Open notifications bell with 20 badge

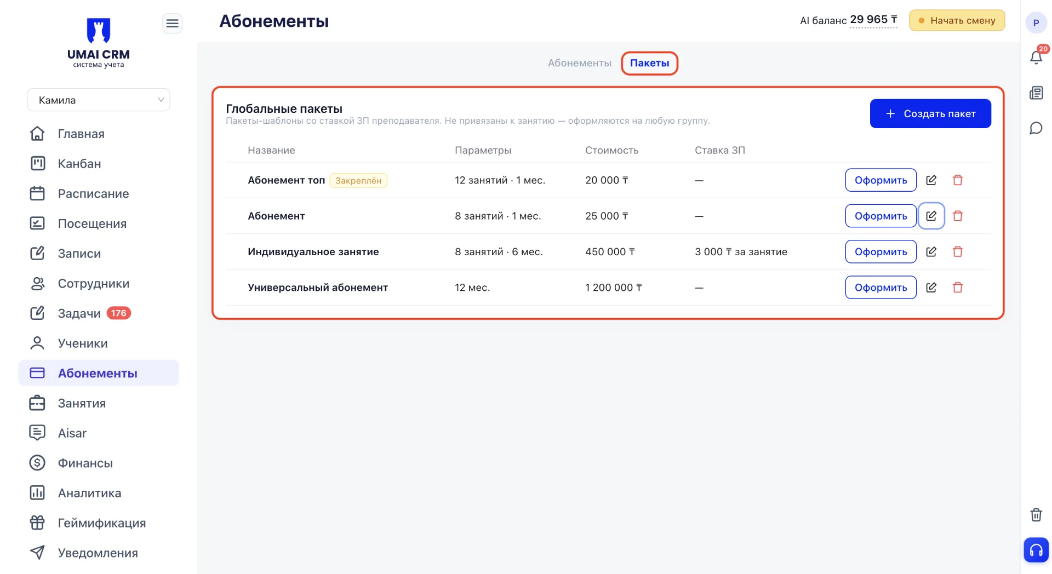click(1036, 57)
